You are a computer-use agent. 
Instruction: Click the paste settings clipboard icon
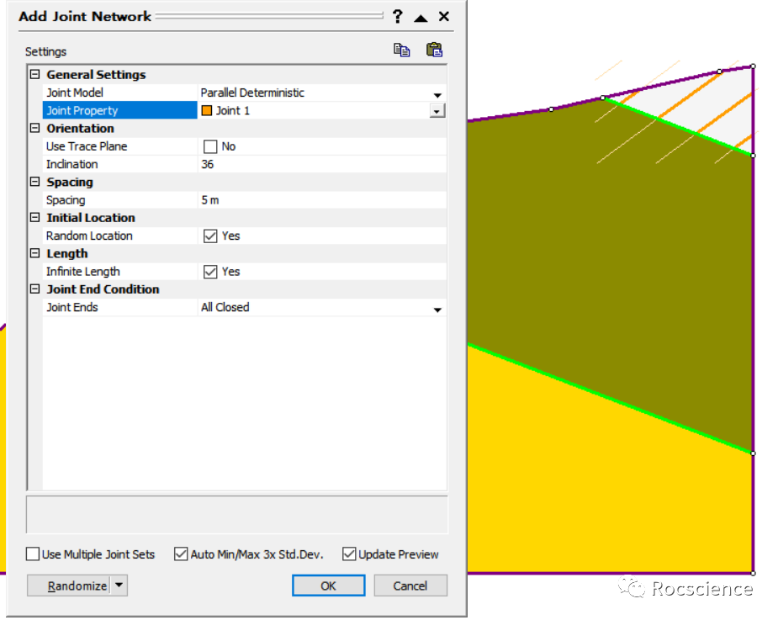(x=434, y=50)
